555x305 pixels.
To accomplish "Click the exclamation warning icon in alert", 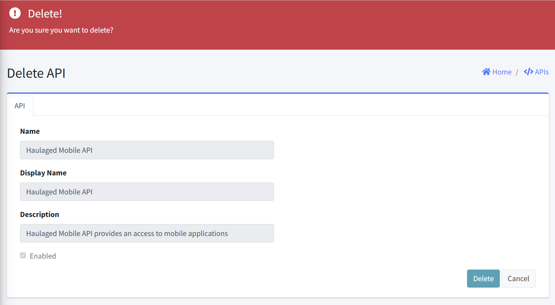I will (15, 13).
